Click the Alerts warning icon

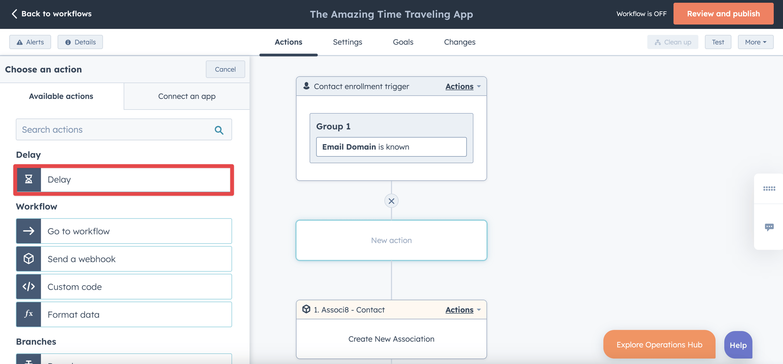coord(20,42)
